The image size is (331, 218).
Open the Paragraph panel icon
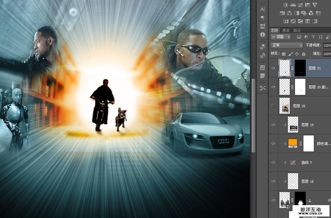click(x=263, y=18)
